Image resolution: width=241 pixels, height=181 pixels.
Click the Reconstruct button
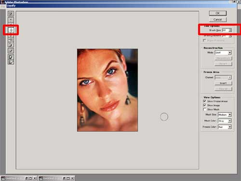pyautogui.click(x=223, y=58)
